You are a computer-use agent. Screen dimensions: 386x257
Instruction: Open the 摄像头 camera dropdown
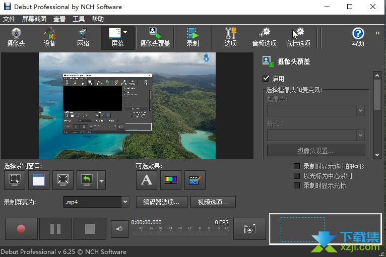click(x=316, y=110)
